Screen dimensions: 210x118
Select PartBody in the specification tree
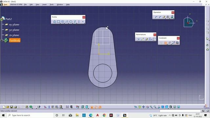15,40
